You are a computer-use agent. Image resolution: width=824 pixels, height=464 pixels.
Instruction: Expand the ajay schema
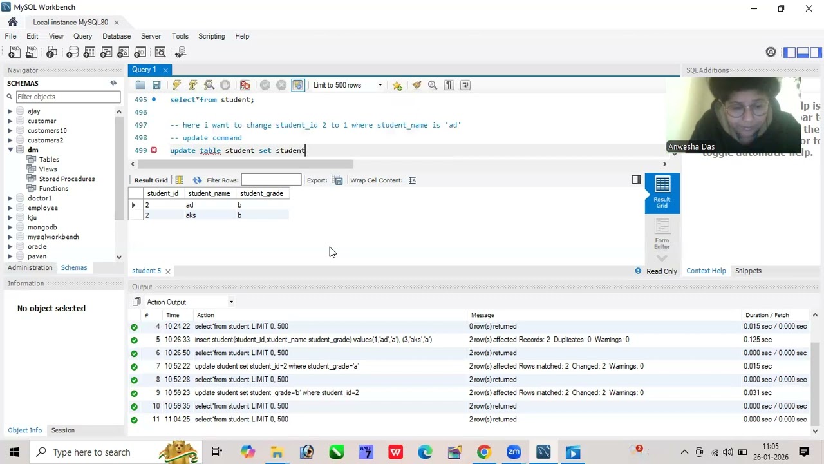click(10, 111)
